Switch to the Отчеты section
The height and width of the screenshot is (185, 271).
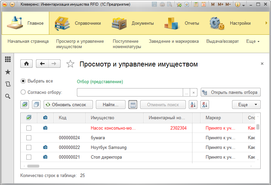coord(181,23)
